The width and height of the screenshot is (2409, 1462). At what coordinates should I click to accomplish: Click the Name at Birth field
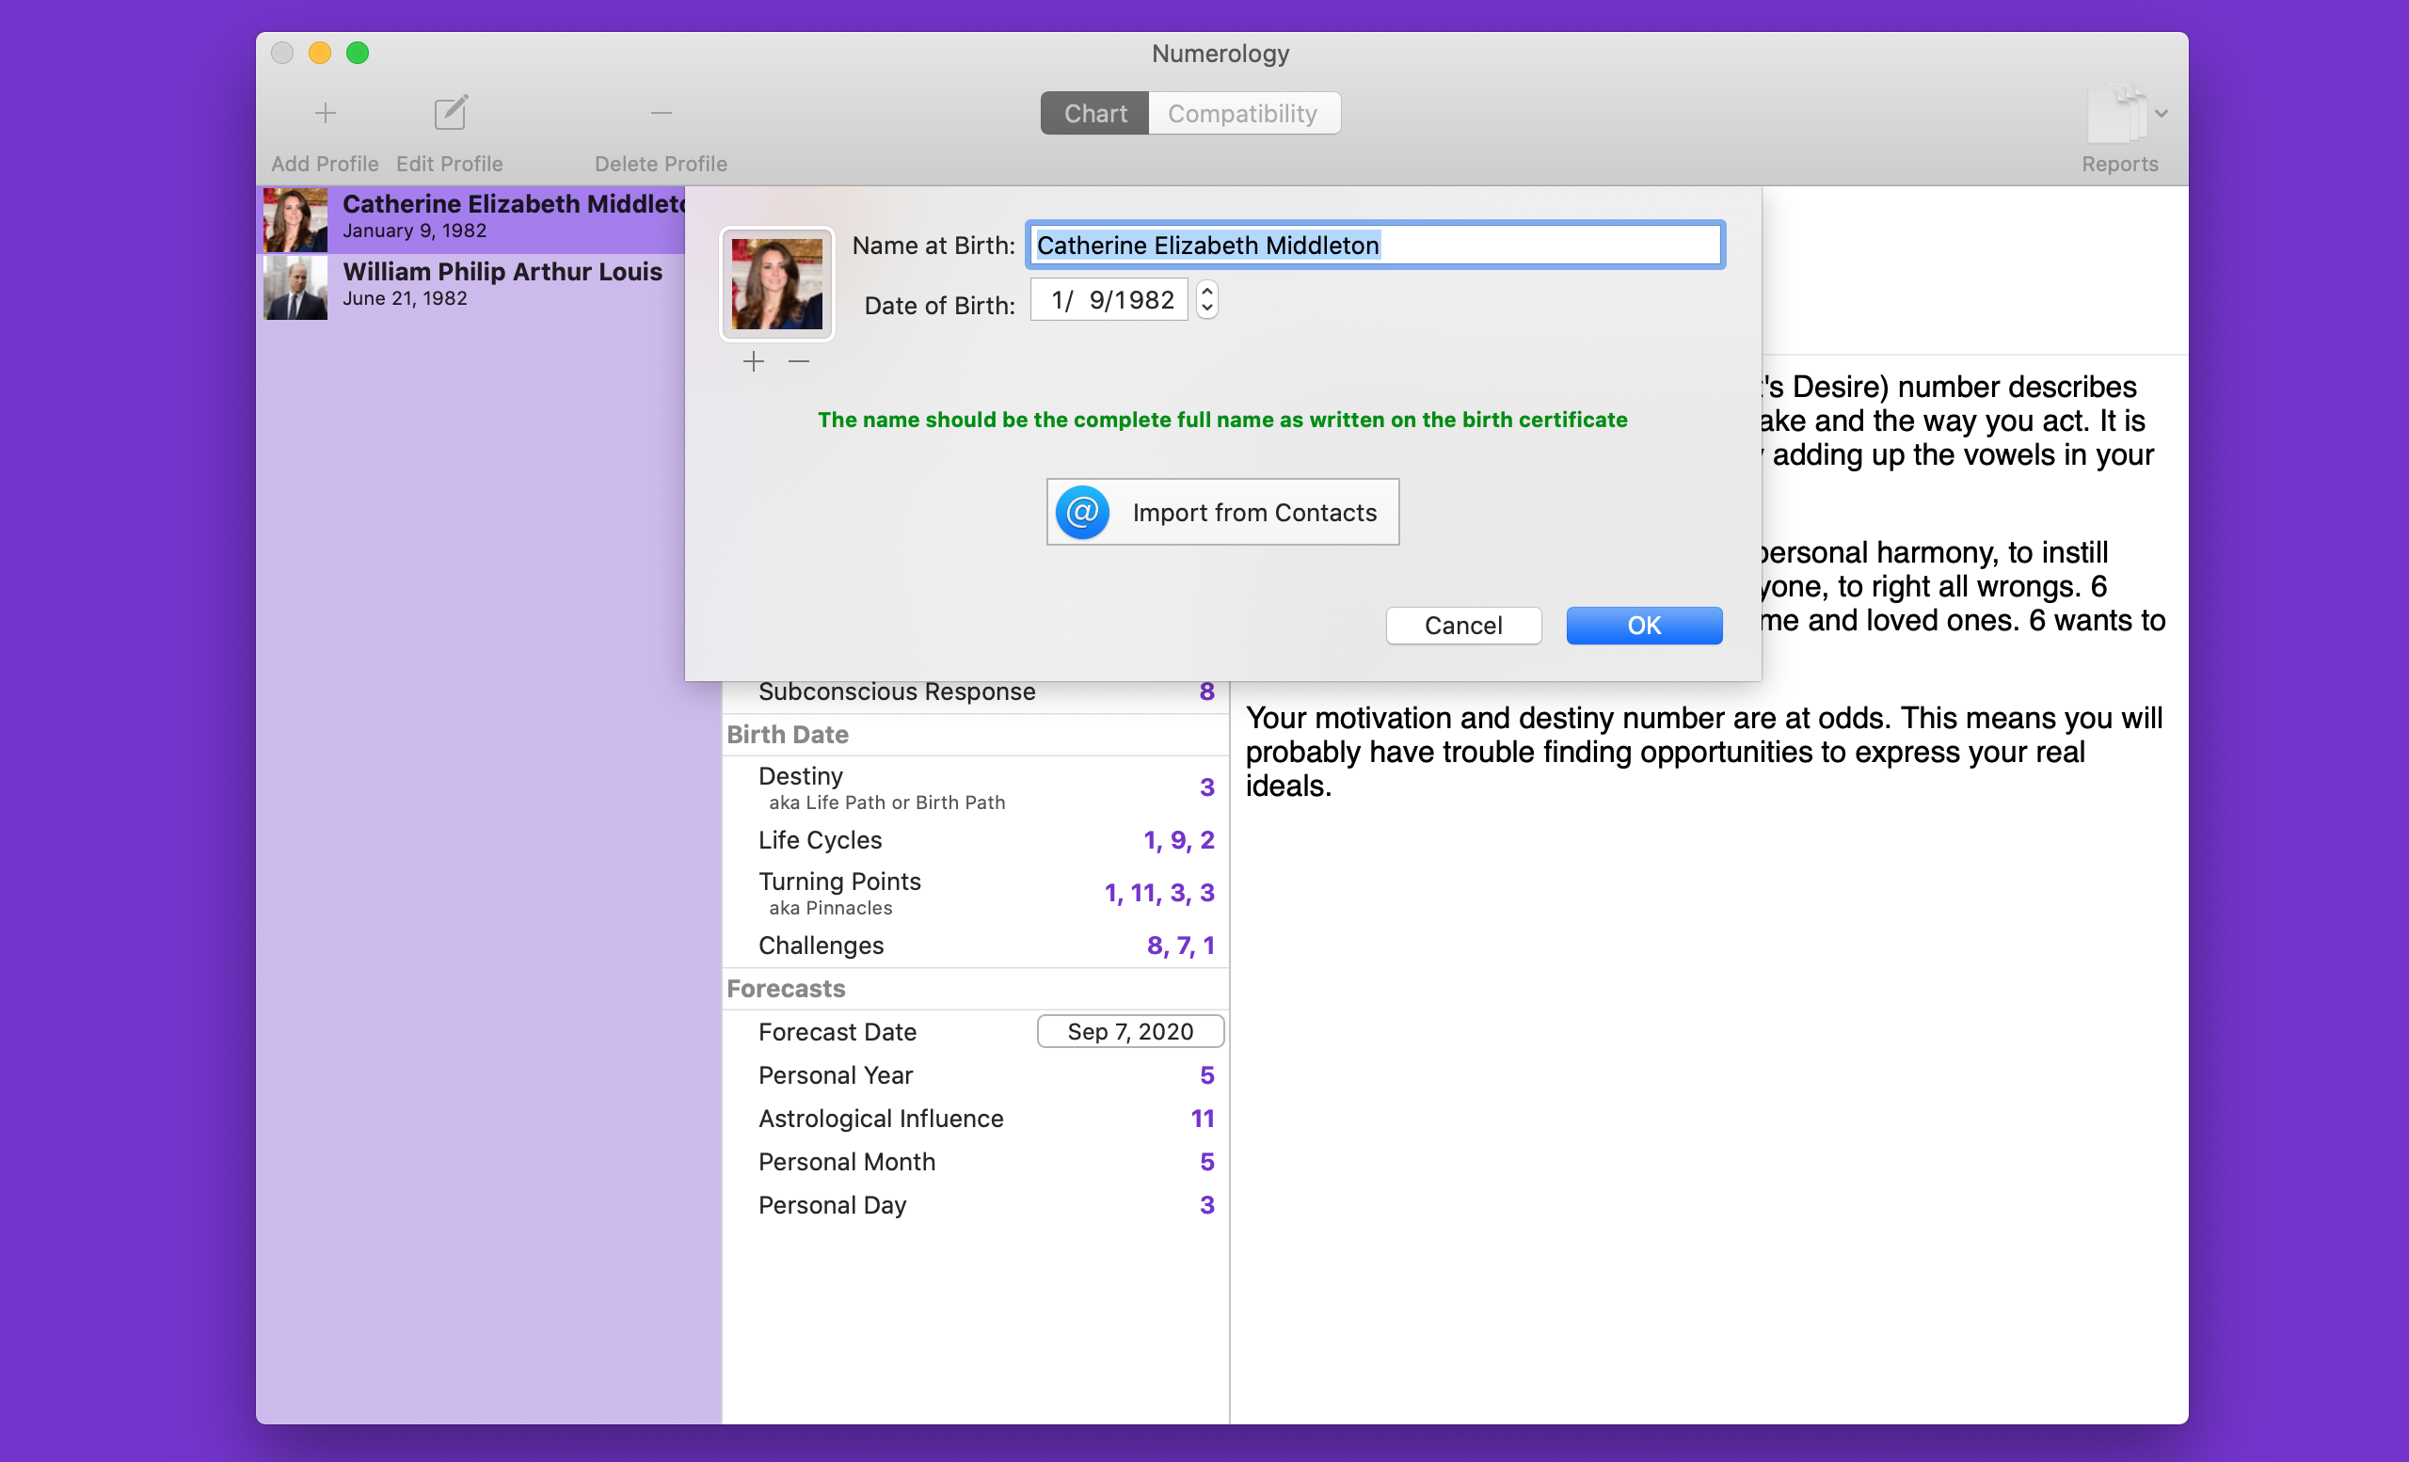(1375, 246)
